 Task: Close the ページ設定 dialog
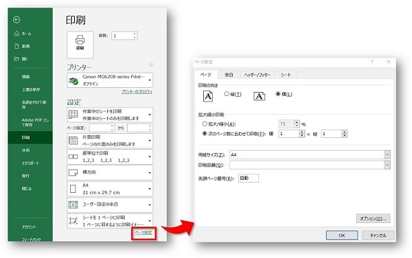click(x=389, y=62)
